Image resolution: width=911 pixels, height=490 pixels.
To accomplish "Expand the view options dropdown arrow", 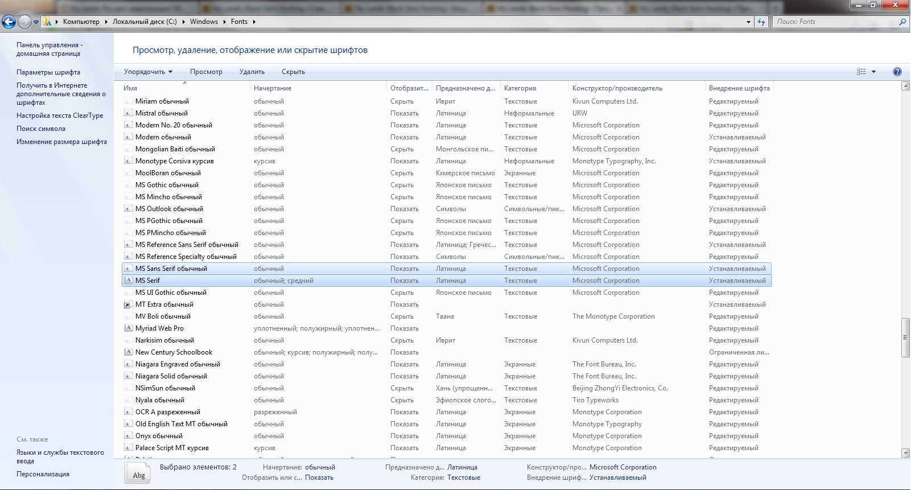I will click(873, 72).
